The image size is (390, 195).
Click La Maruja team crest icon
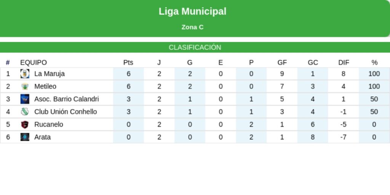25,74
